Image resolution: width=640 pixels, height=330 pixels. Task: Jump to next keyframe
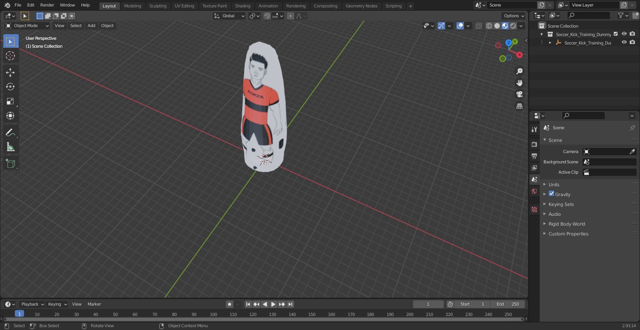(x=282, y=304)
